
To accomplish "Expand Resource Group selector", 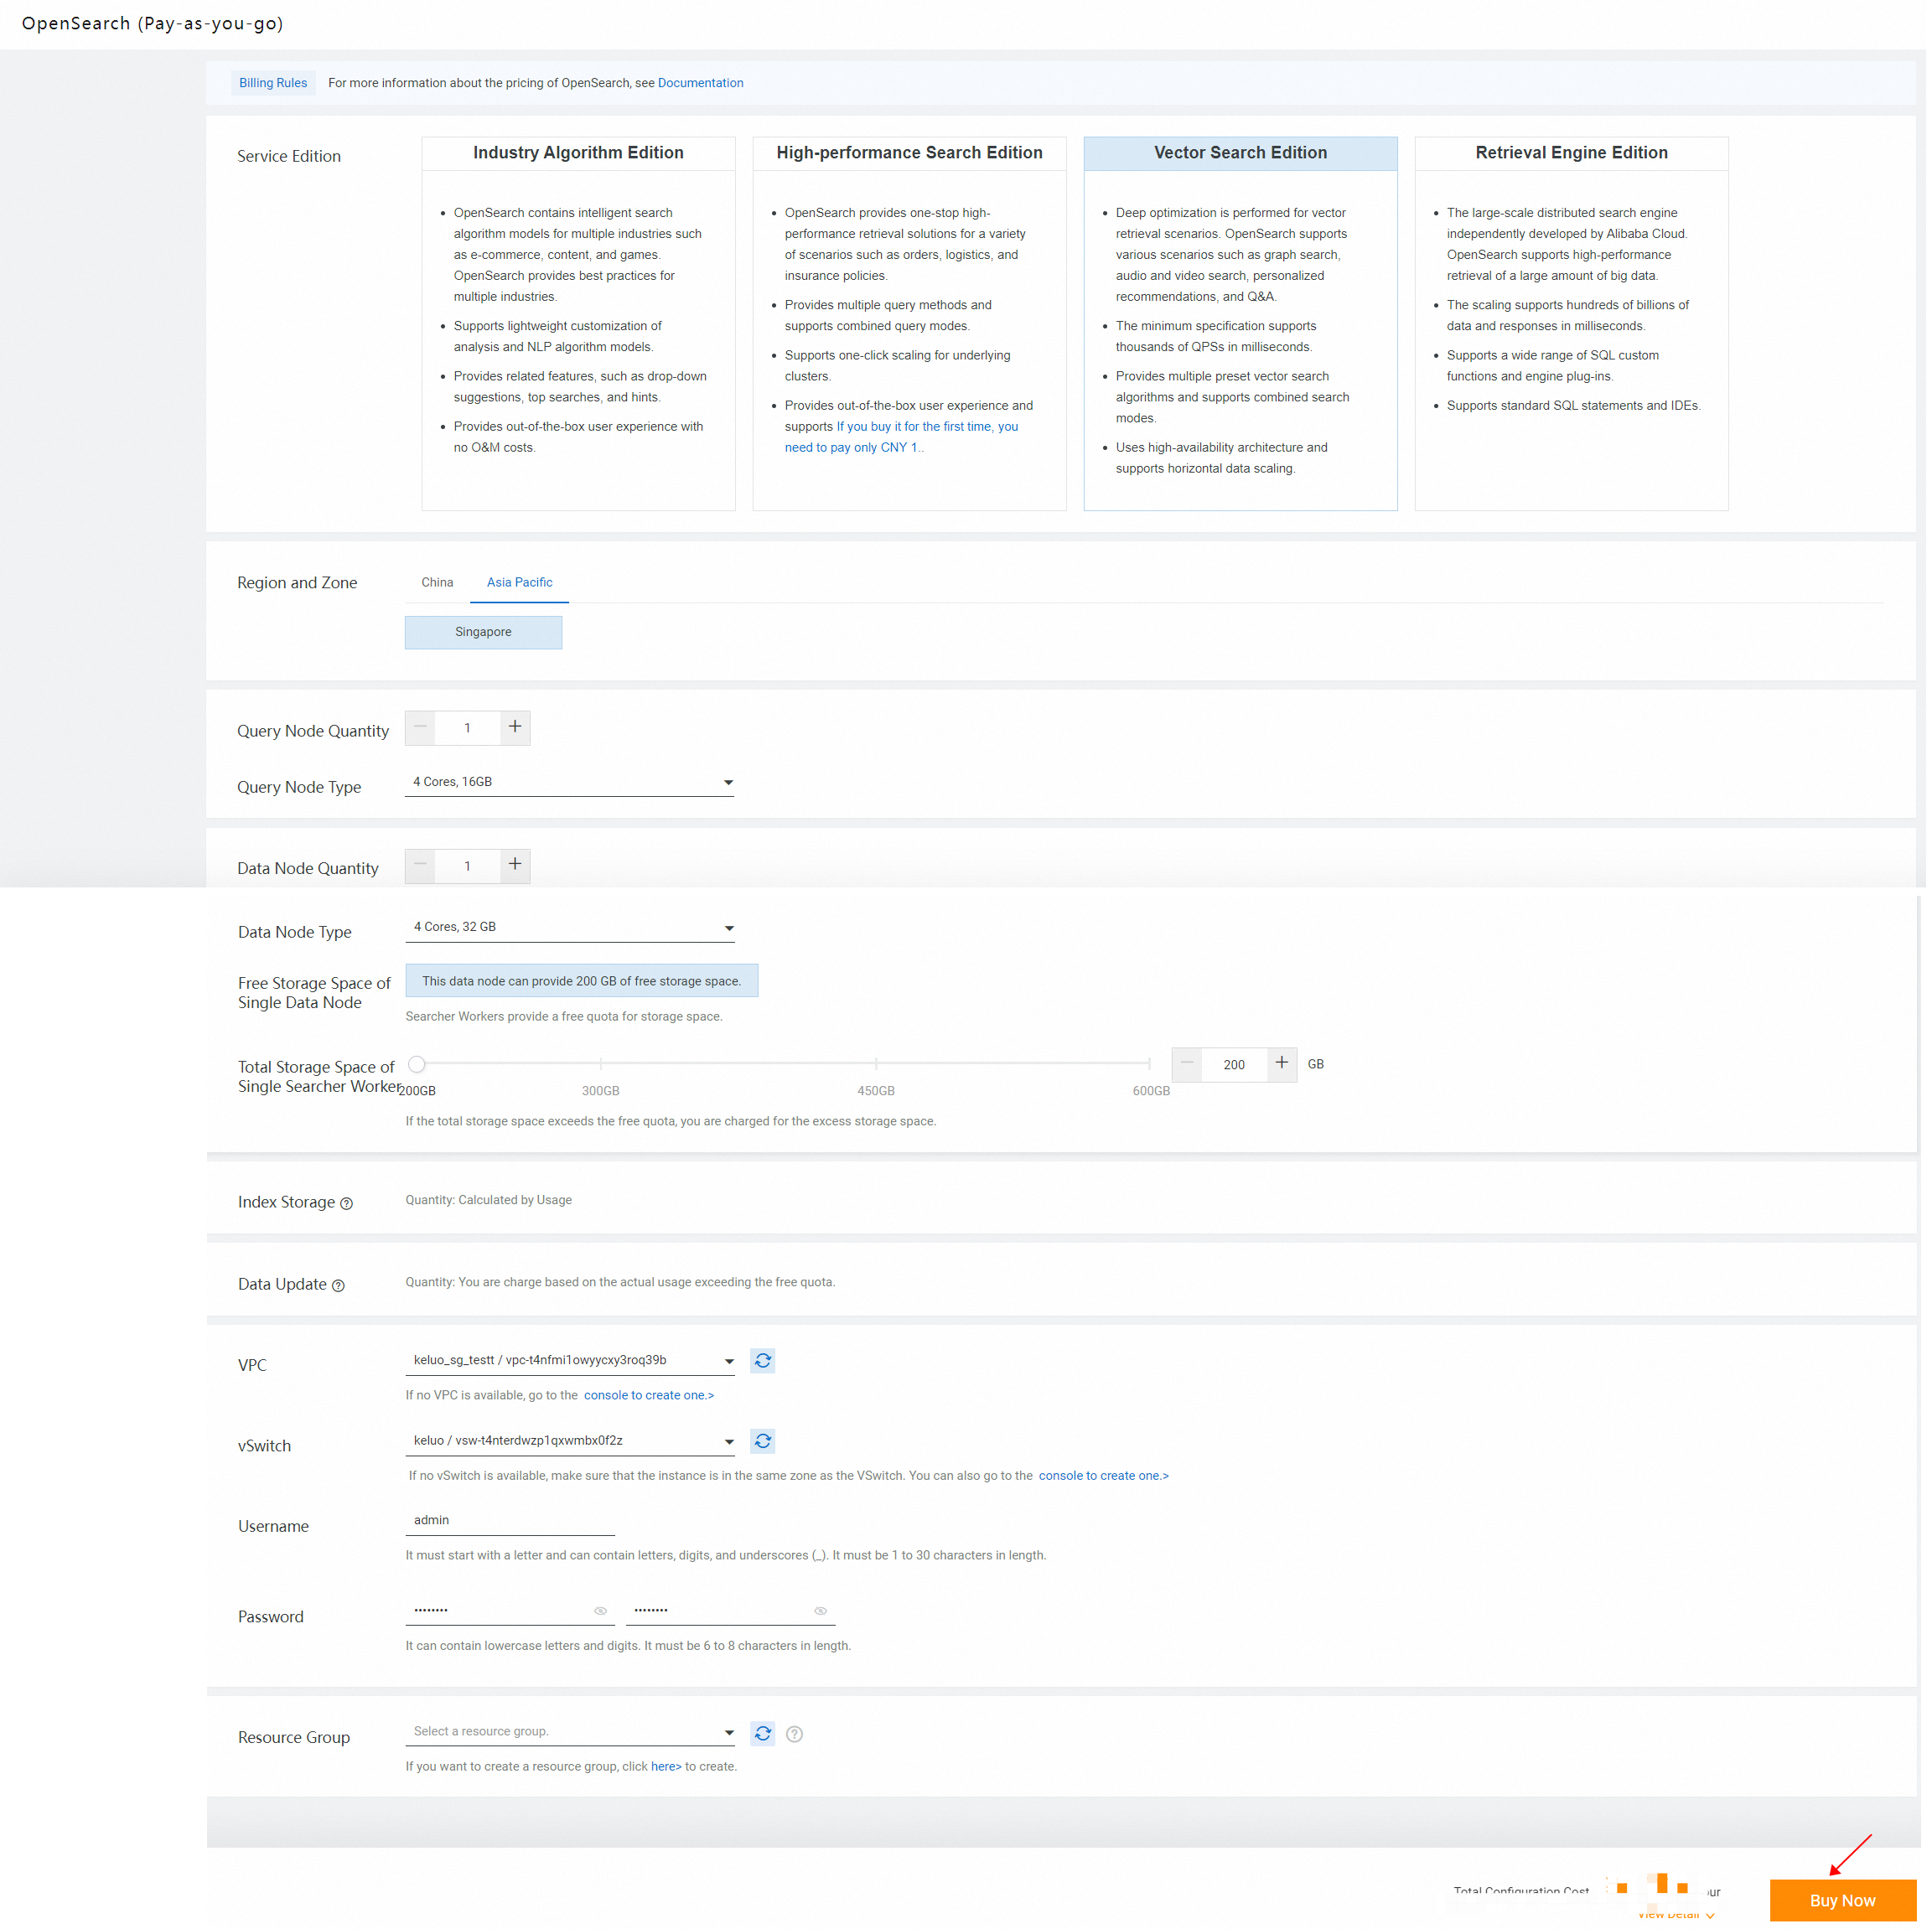I will pyautogui.click(x=569, y=1731).
